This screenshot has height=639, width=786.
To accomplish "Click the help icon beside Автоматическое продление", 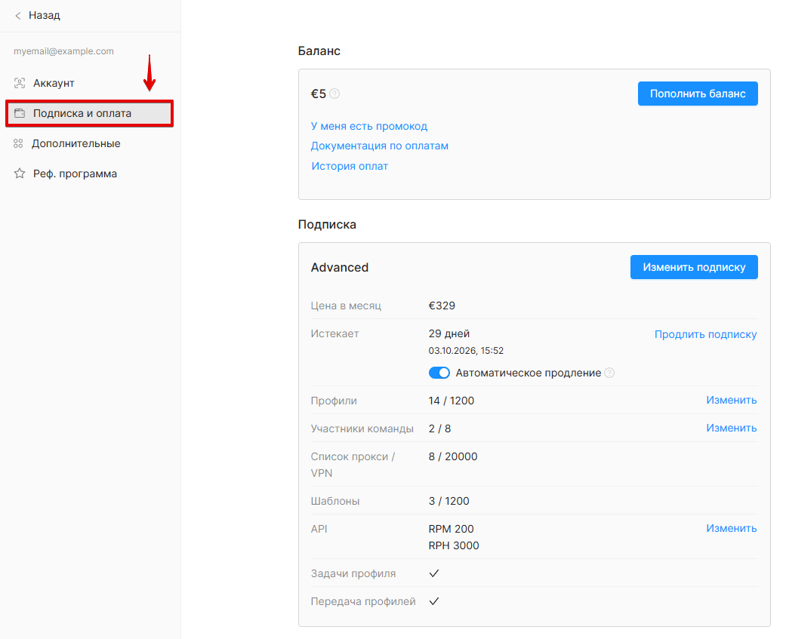I will pyautogui.click(x=609, y=373).
